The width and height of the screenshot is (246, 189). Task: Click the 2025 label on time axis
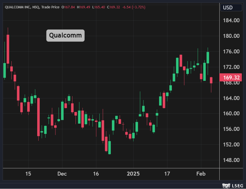click(133, 174)
